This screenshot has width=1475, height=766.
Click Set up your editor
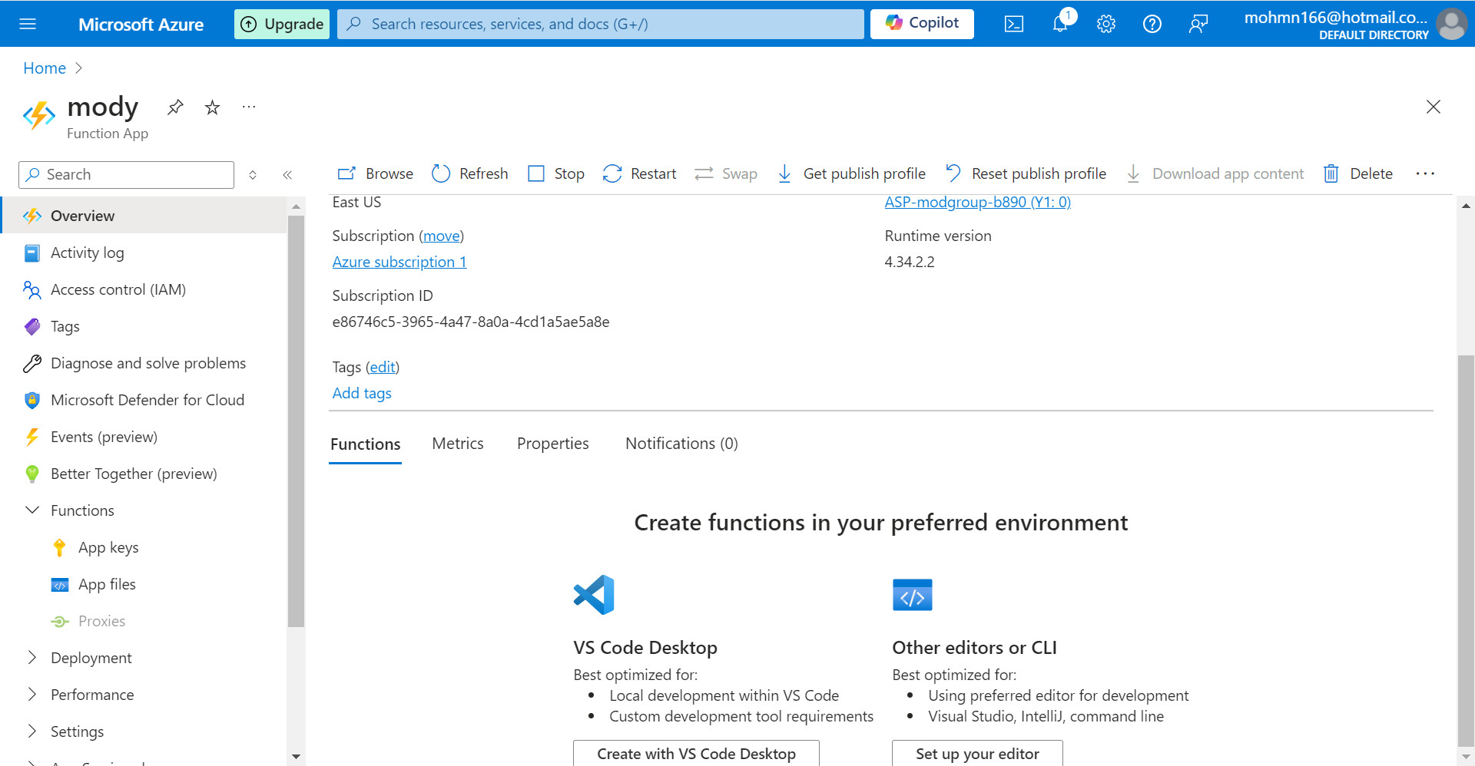[x=977, y=754]
